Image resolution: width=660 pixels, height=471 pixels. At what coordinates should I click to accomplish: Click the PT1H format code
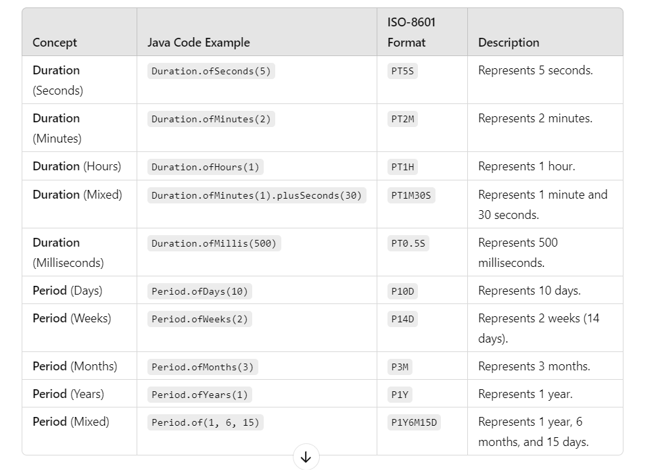[402, 167]
